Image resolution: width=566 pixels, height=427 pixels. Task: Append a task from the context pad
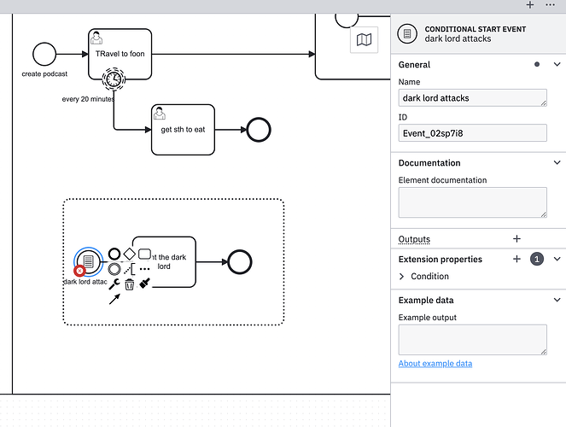point(144,254)
